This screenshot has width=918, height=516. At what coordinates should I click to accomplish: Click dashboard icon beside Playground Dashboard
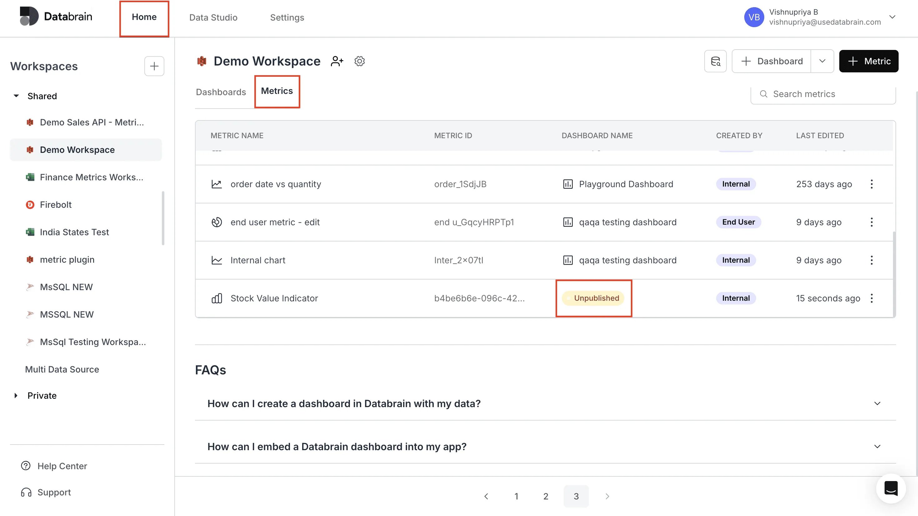[x=568, y=184]
